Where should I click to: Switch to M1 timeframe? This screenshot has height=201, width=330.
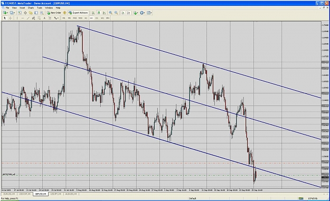coord(64,18)
